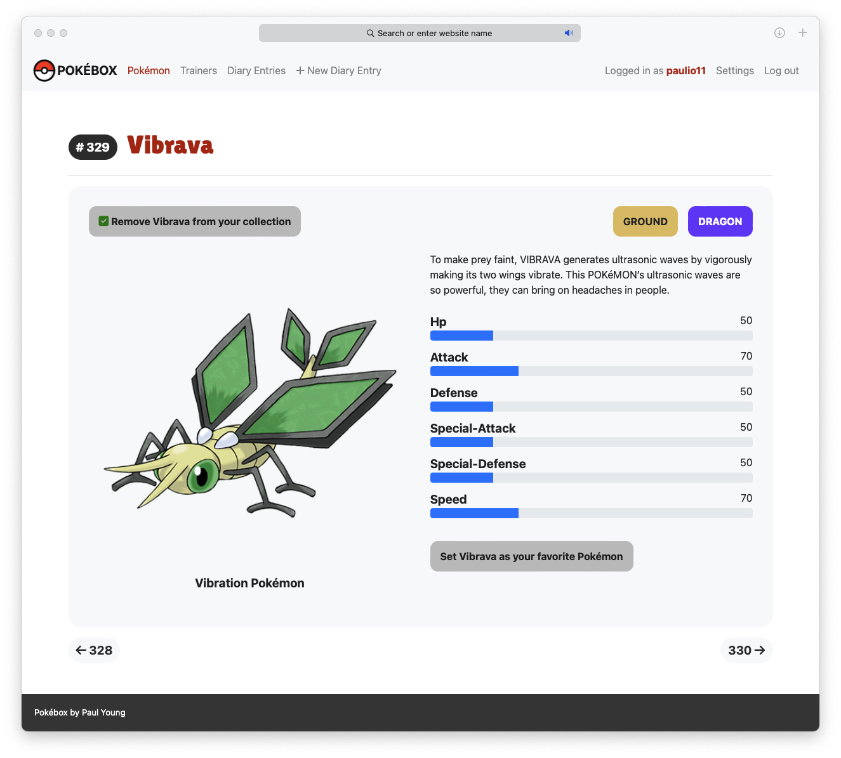Open Settings in the navbar

point(735,70)
